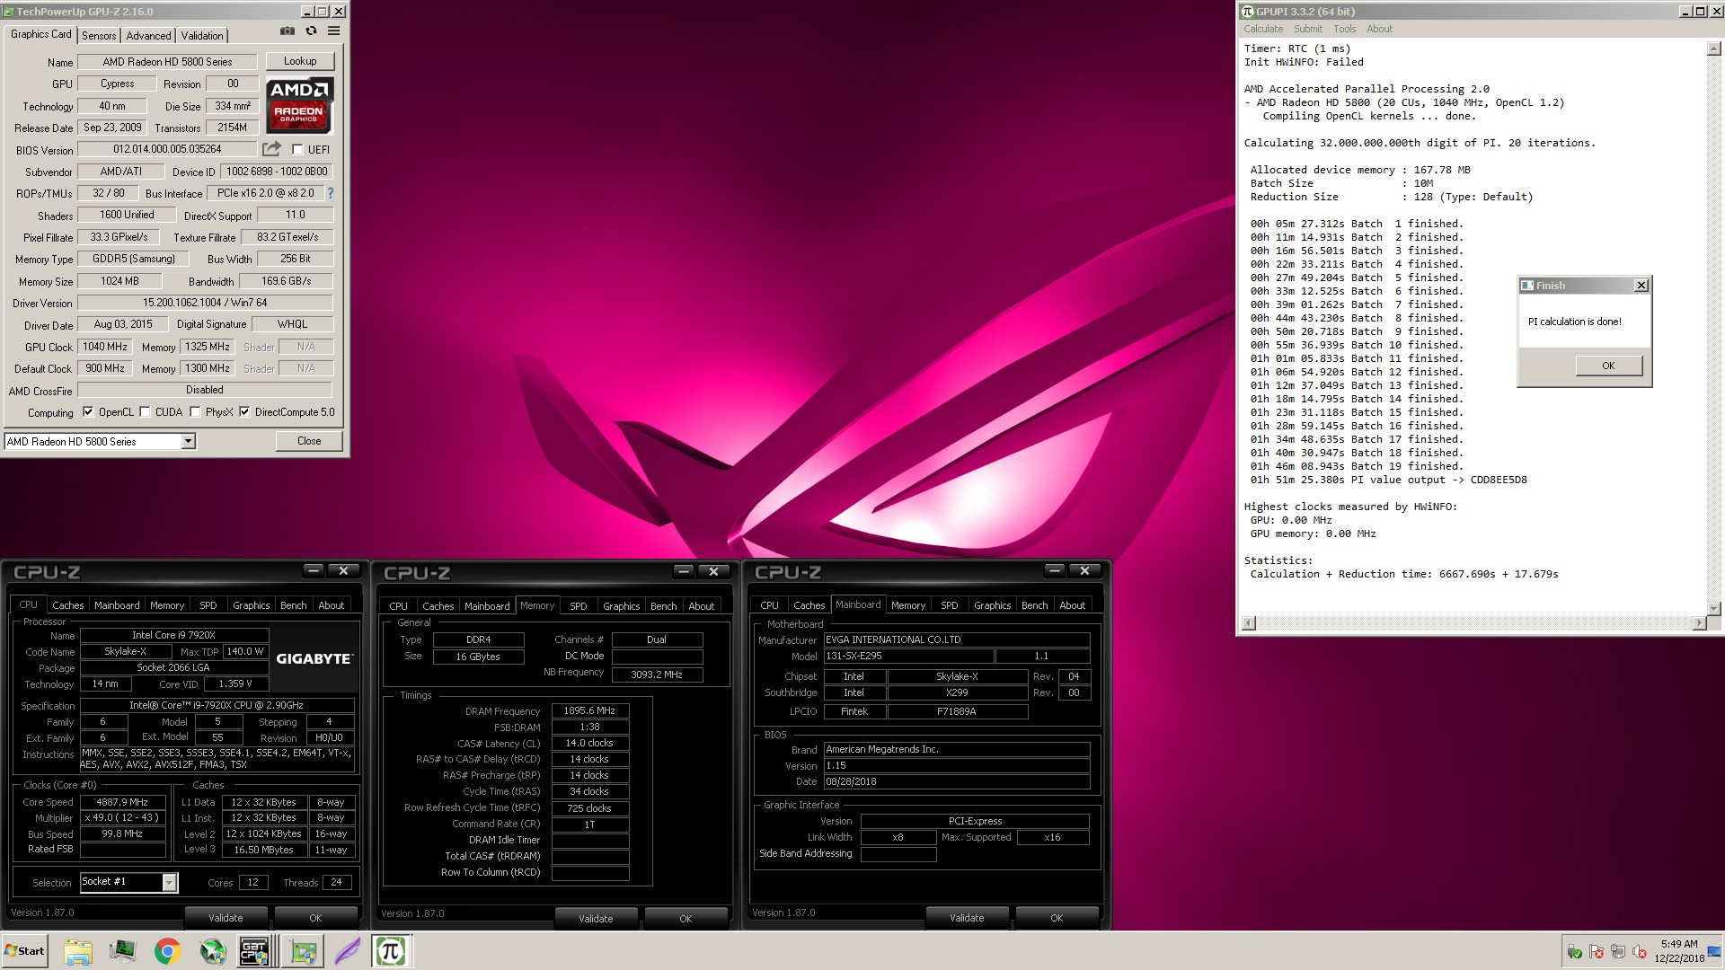The image size is (1725, 970).
Task: Click OK in the middle CPU-Z Memory window
Action: tap(686, 919)
